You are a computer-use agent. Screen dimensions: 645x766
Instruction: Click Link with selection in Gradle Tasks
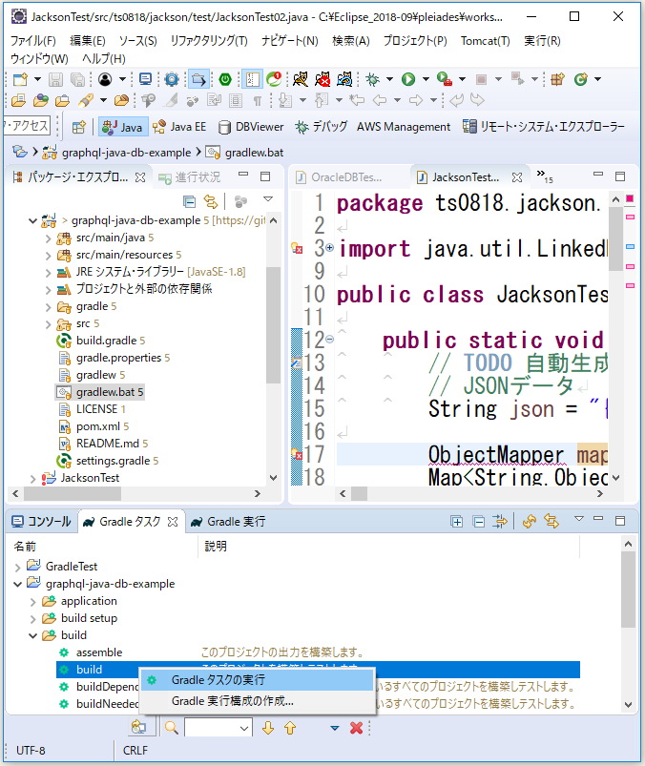tap(551, 522)
